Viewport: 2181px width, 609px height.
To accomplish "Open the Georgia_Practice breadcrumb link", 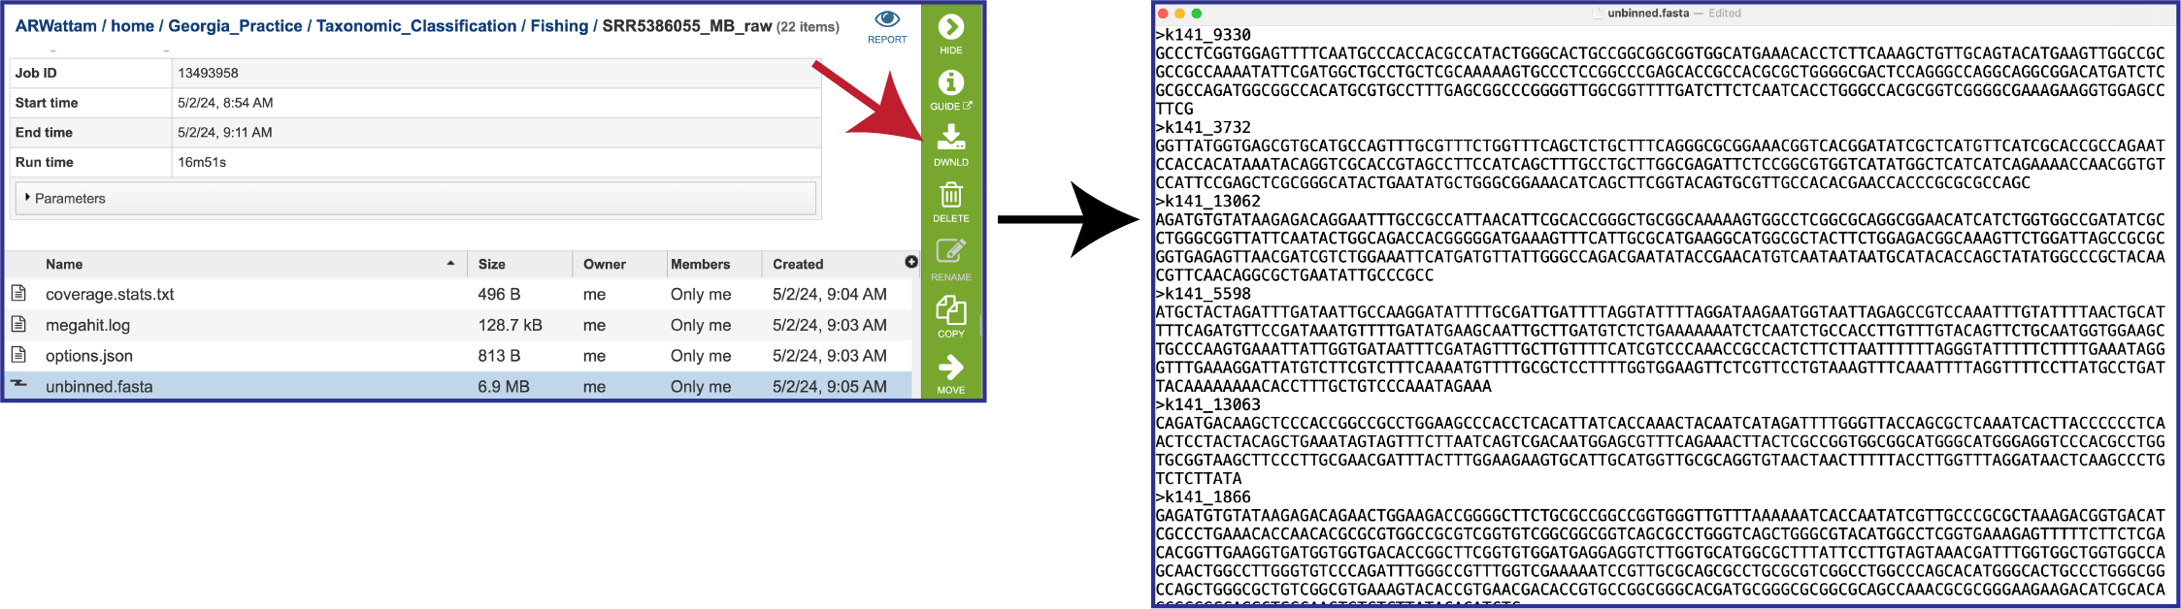I will click(x=235, y=26).
